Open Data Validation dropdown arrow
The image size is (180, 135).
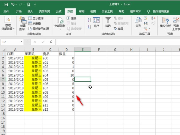click(x=149, y=29)
